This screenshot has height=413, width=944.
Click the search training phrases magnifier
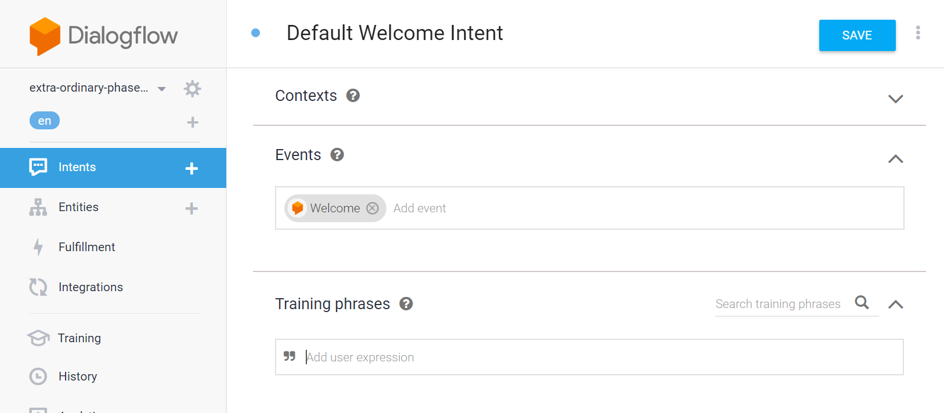point(862,302)
